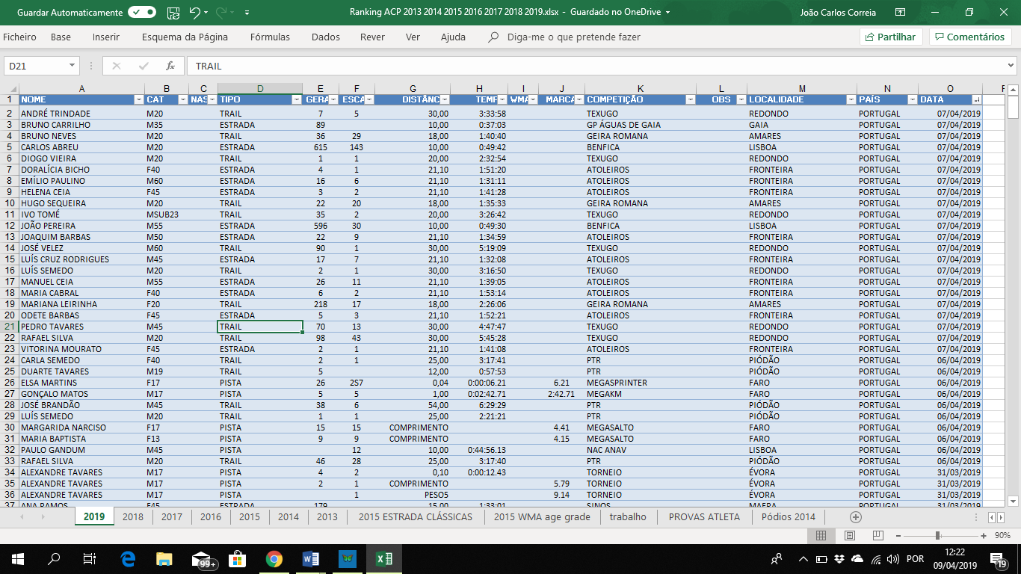Click the Undo arrow icon
This screenshot has height=574, width=1021.
(194, 13)
